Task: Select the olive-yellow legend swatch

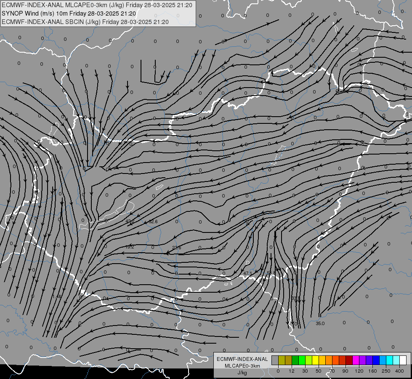Action: (282, 360)
